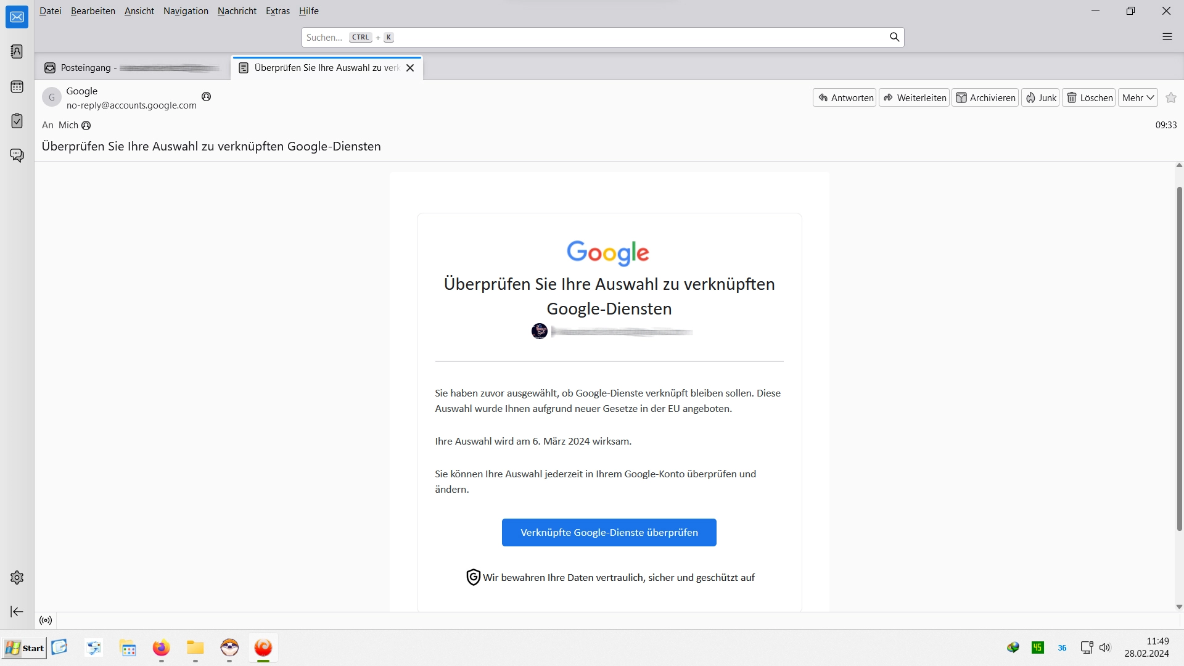Image resolution: width=1184 pixels, height=666 pixels.
Task: Click the message pane scrollbar thumb
Action: click(1179, 358)
